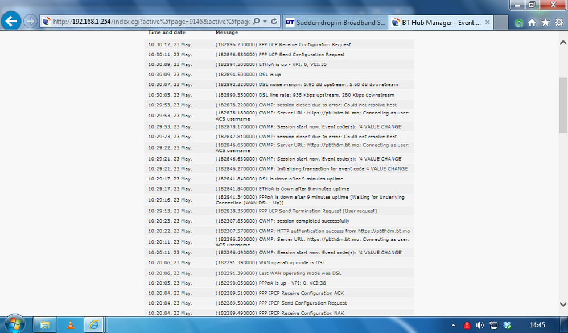Click the browser Forward arrow button
Viewport: 568px width, 333px height.
tap(30, 22)
